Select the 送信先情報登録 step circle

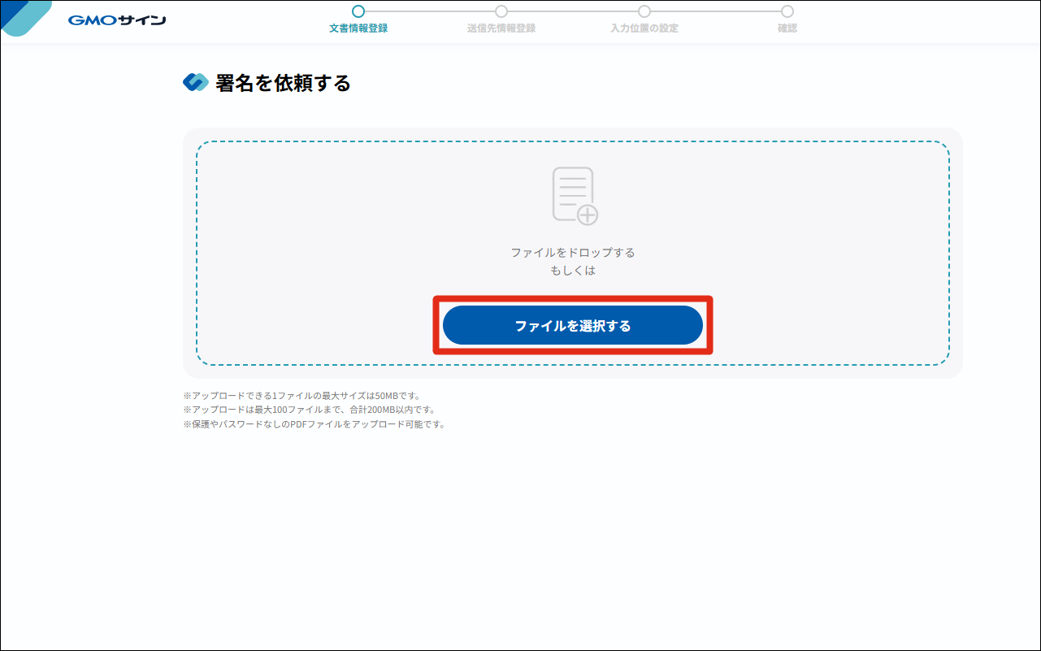pyautogui.click(x=501, y=11)
